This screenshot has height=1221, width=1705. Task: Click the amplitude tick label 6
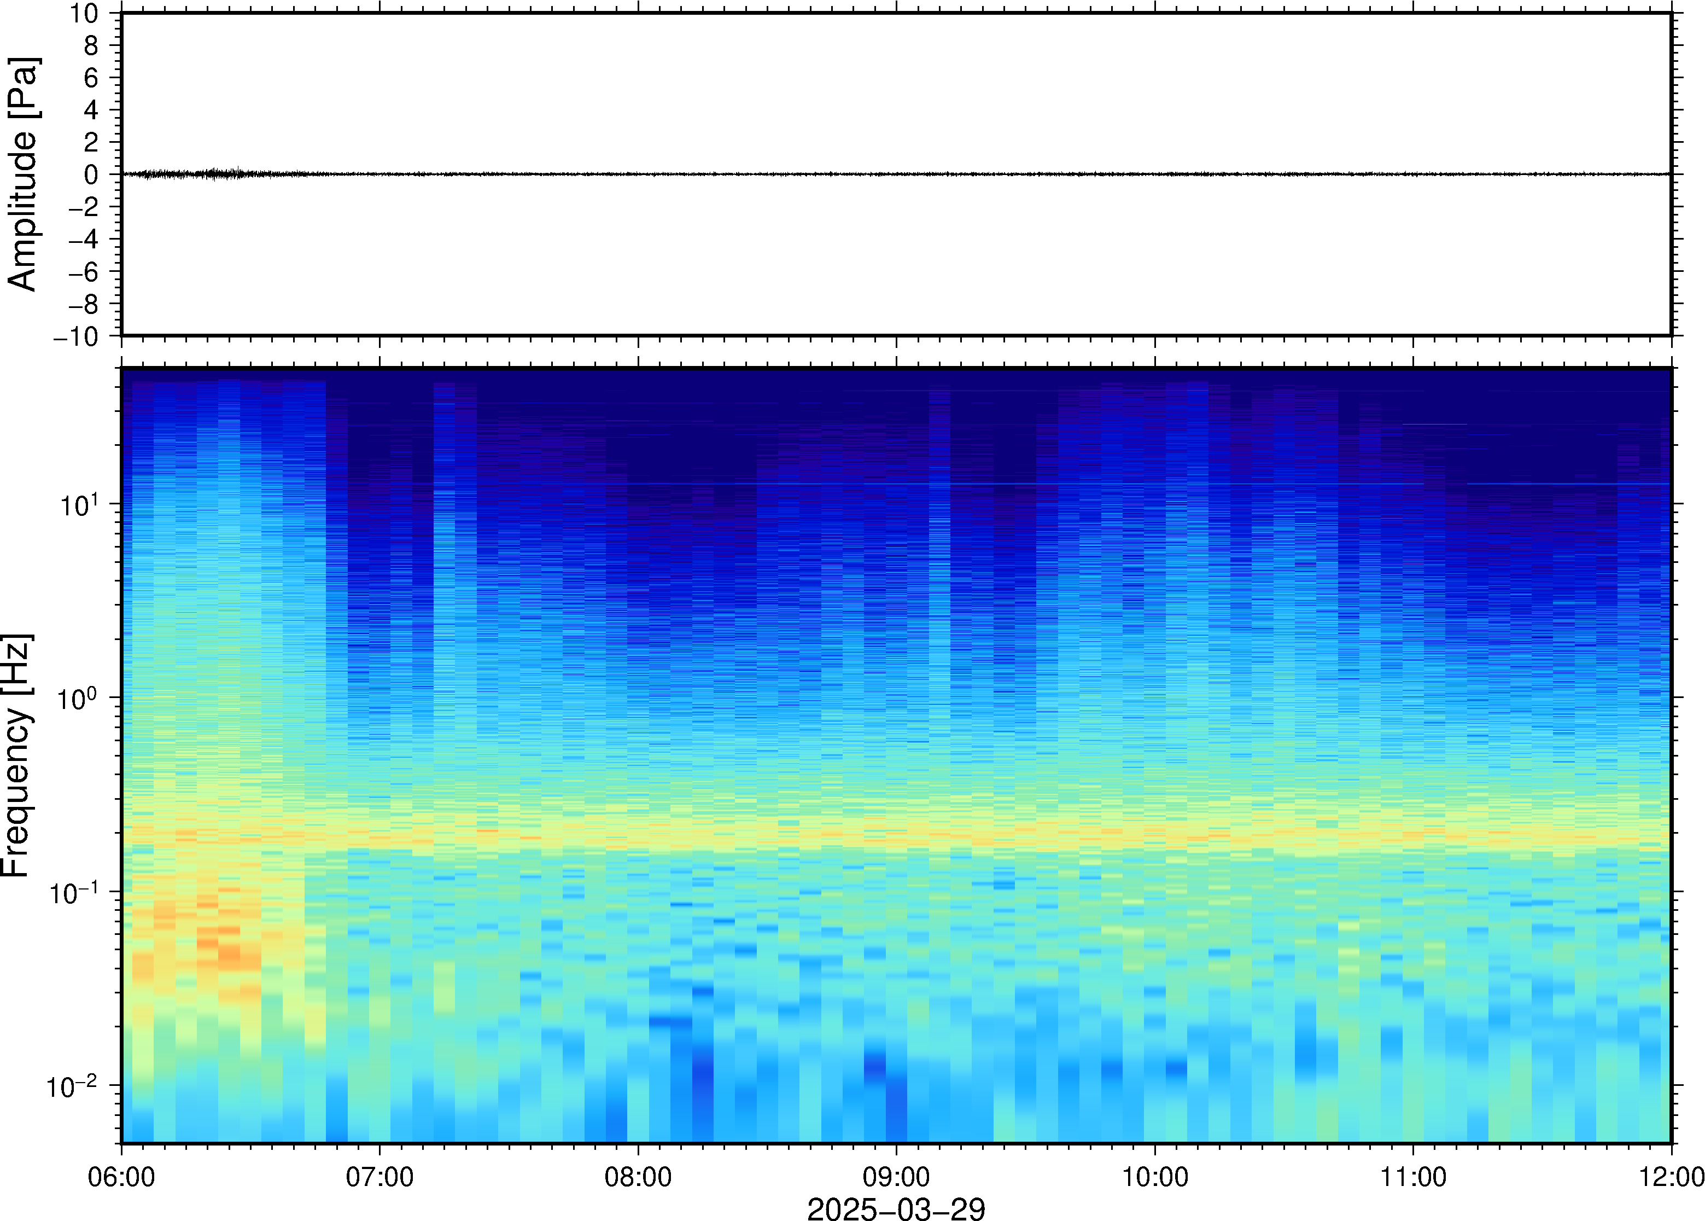91,78
